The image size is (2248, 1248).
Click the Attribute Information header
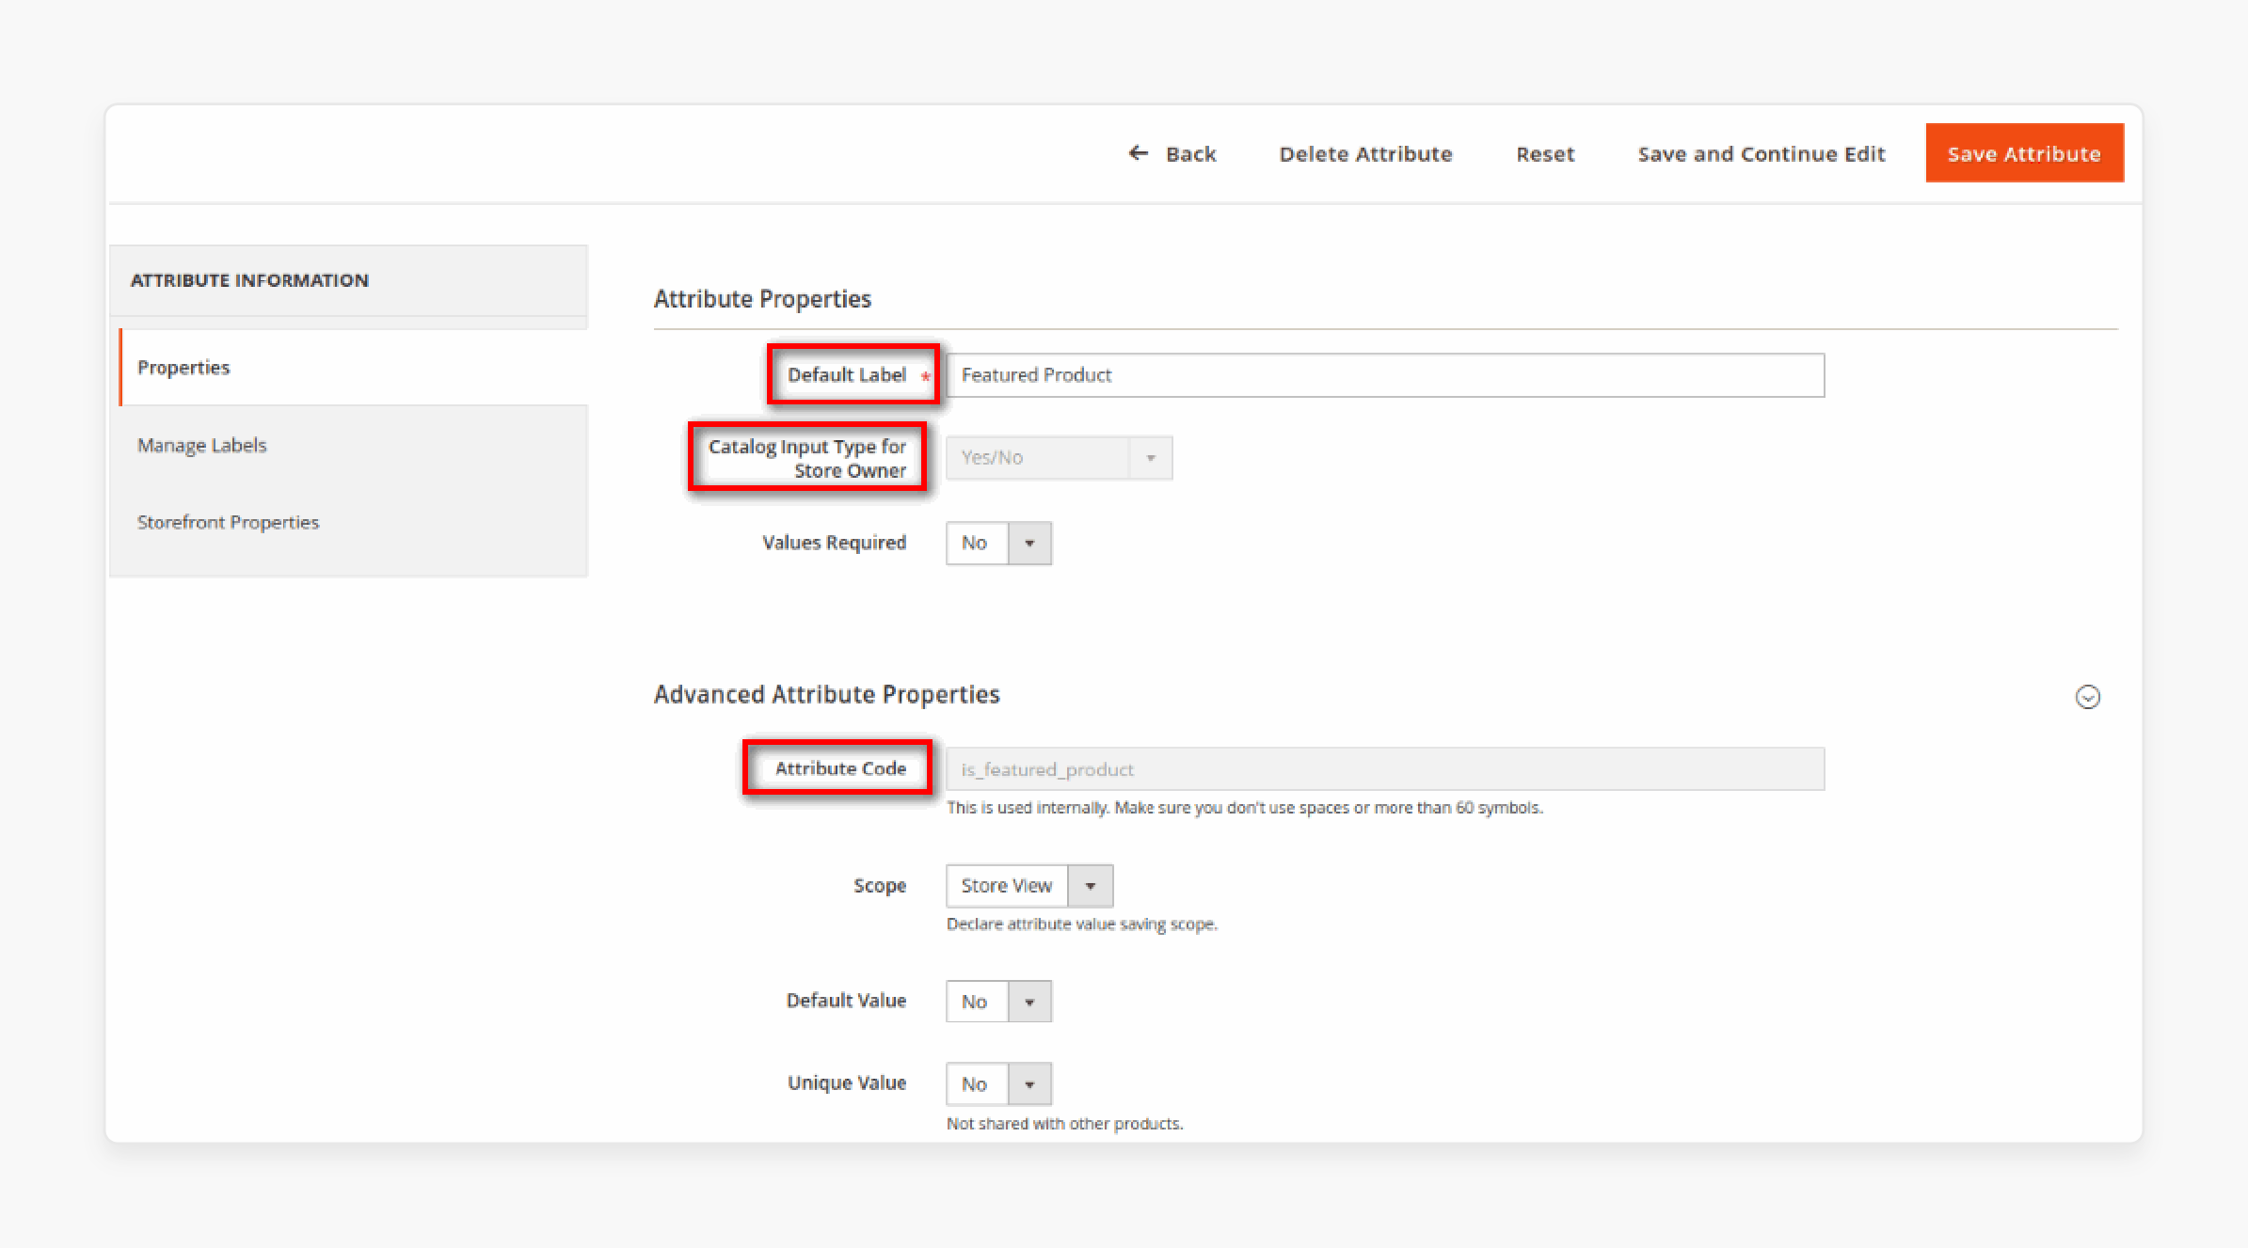pyautogui.click(x=249, y=280)
